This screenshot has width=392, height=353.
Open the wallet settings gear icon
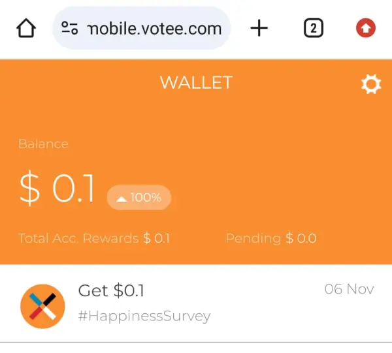[371, 84]
